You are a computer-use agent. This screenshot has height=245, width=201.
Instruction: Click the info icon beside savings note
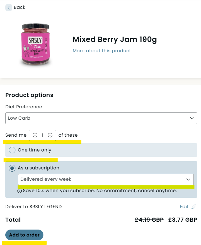click(x=20, y=191)
